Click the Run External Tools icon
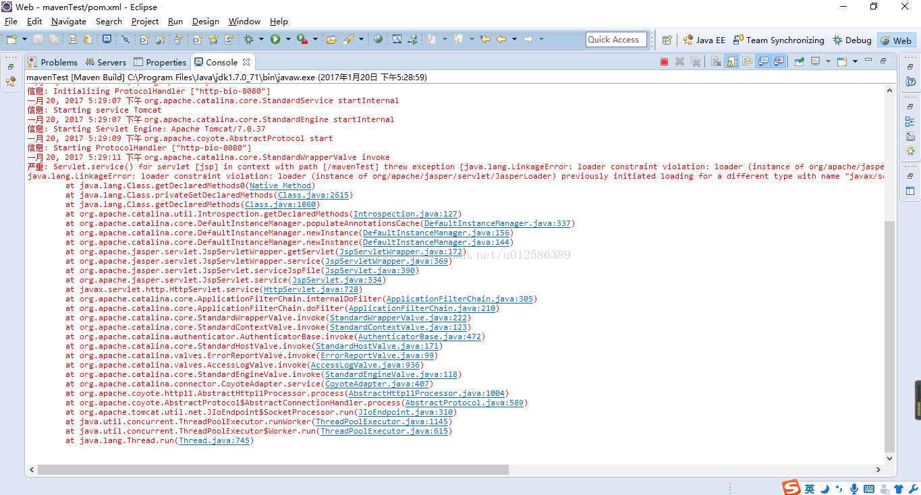The width and height of the screenshot is (921, 495). [x=302, y=39]
